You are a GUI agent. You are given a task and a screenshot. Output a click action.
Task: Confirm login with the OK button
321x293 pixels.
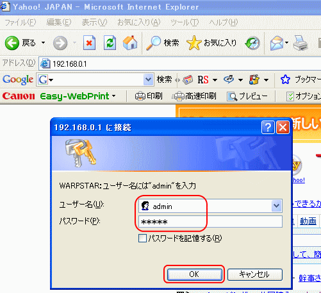(x=194, y=274)
